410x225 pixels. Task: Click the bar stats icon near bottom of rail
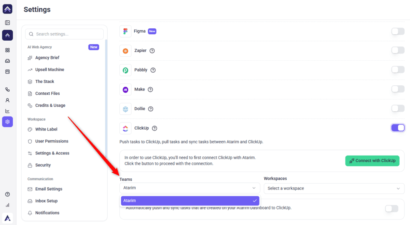pos(8,205)
